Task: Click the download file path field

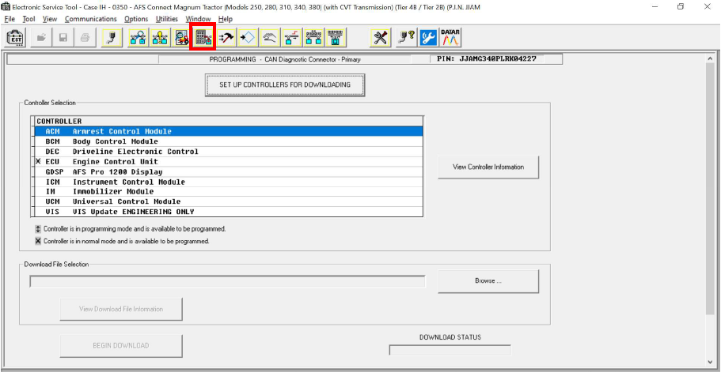Action: tap(228, 281)
